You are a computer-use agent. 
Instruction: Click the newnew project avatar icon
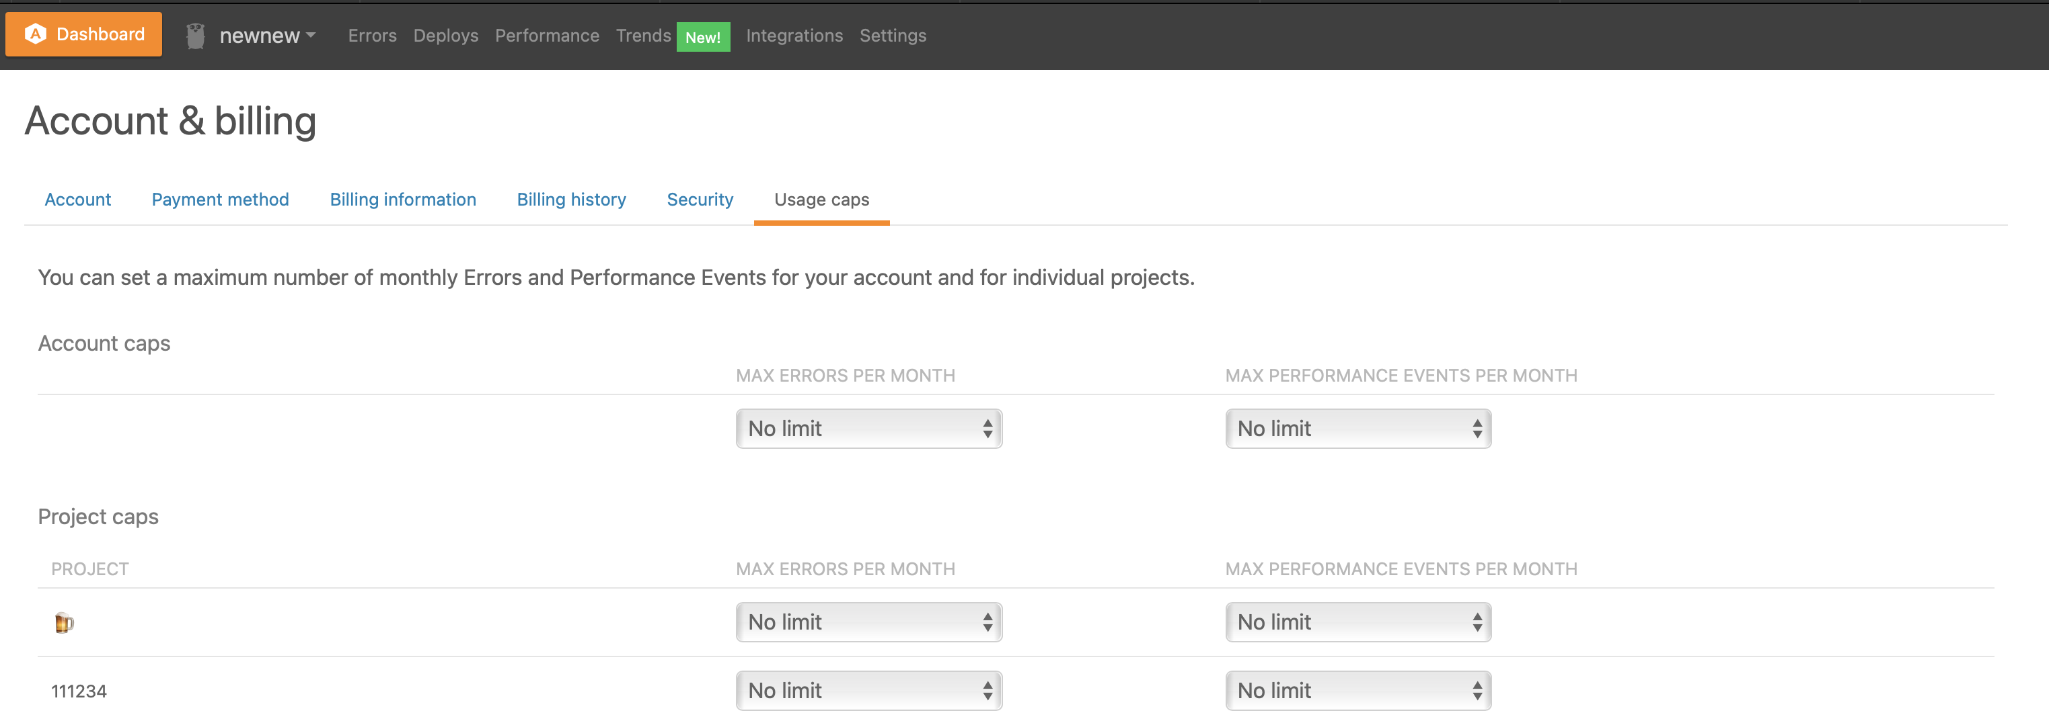click(x=196, y=36)
